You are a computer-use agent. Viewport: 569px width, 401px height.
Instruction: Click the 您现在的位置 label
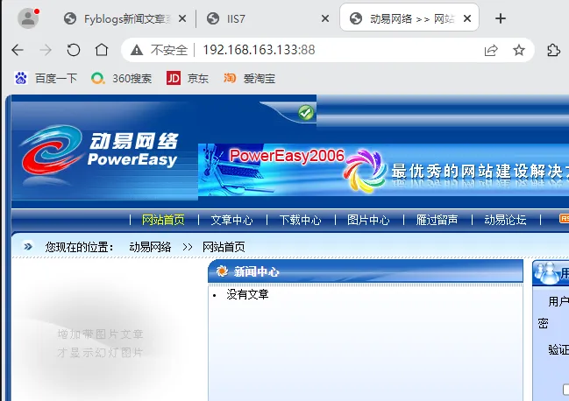tap(79, 247)
